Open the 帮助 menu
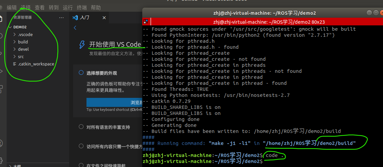The width and height of the screenshot is (383, 167). point(96,8)
